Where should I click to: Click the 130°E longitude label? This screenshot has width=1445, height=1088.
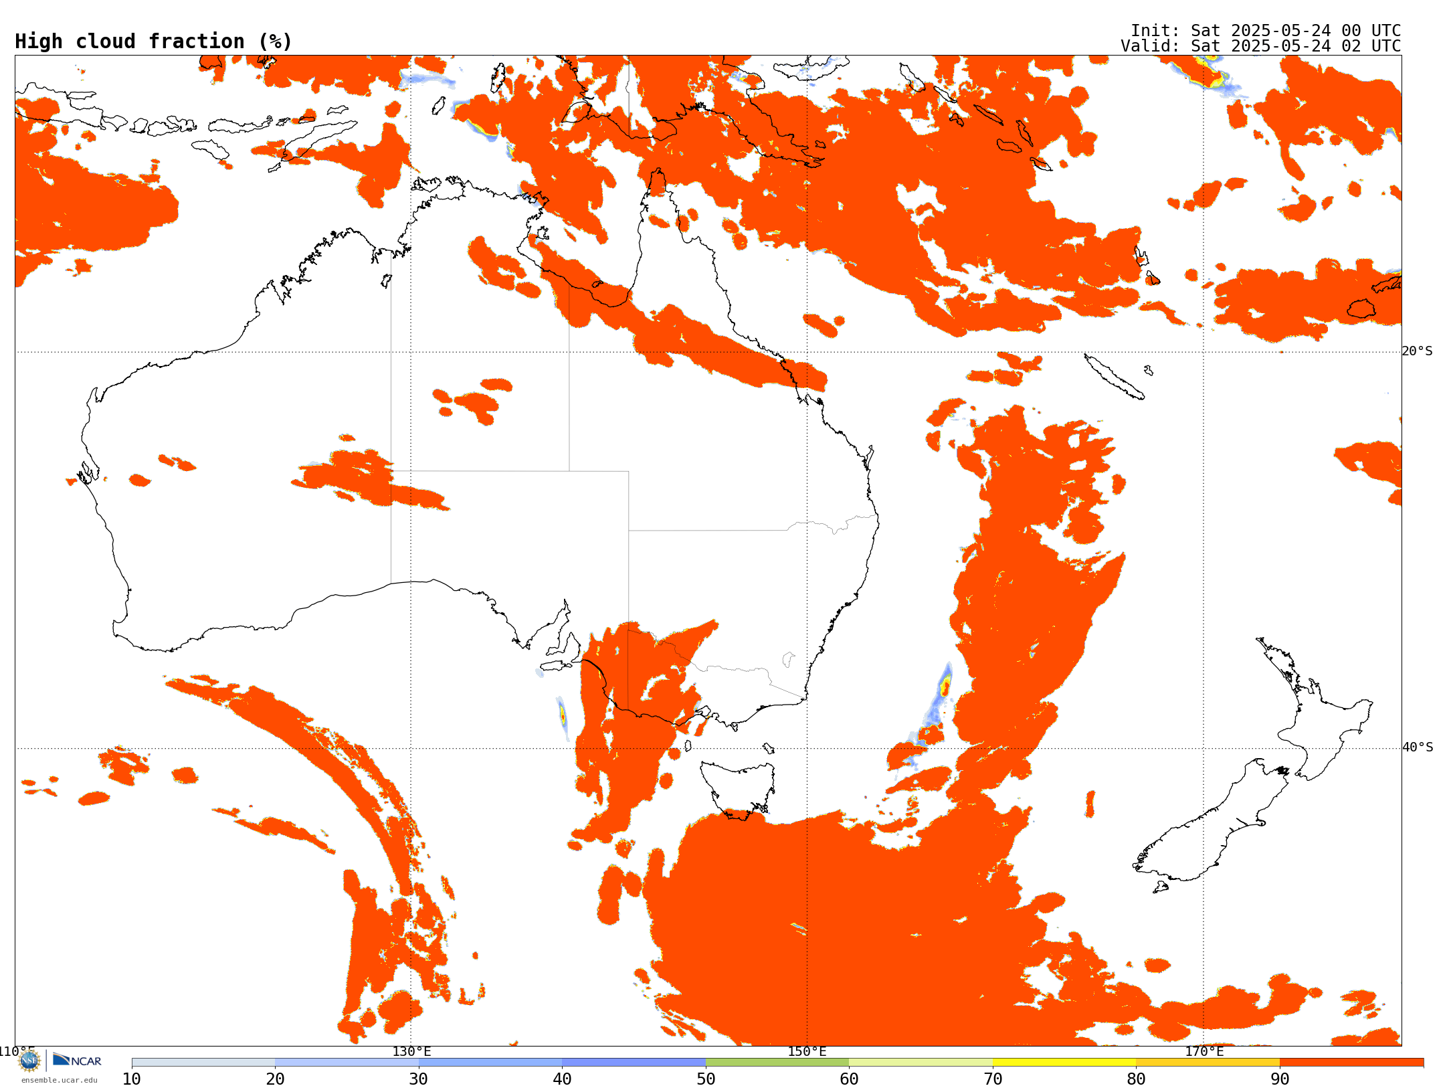tap(411, 1051)
